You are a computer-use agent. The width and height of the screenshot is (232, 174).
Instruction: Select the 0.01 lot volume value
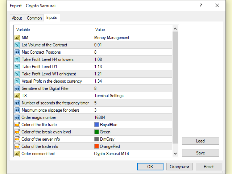point(98,45)
